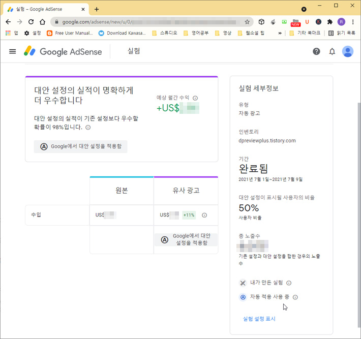361x339 pixels.
Task: Click the 실험 세부정보 heading
Action: coord(259,88)
